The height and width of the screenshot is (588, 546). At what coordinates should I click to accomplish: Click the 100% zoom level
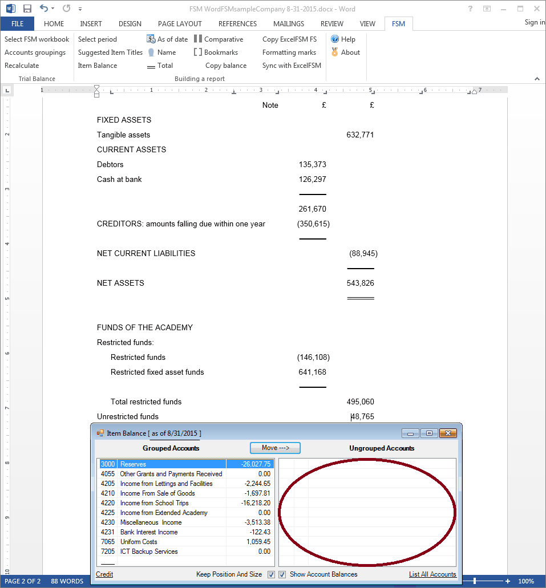[525, 581]
